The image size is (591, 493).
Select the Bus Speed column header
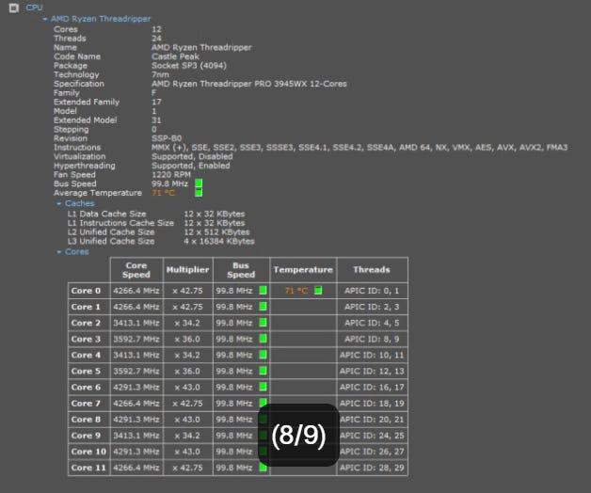[x=241, y=270]
